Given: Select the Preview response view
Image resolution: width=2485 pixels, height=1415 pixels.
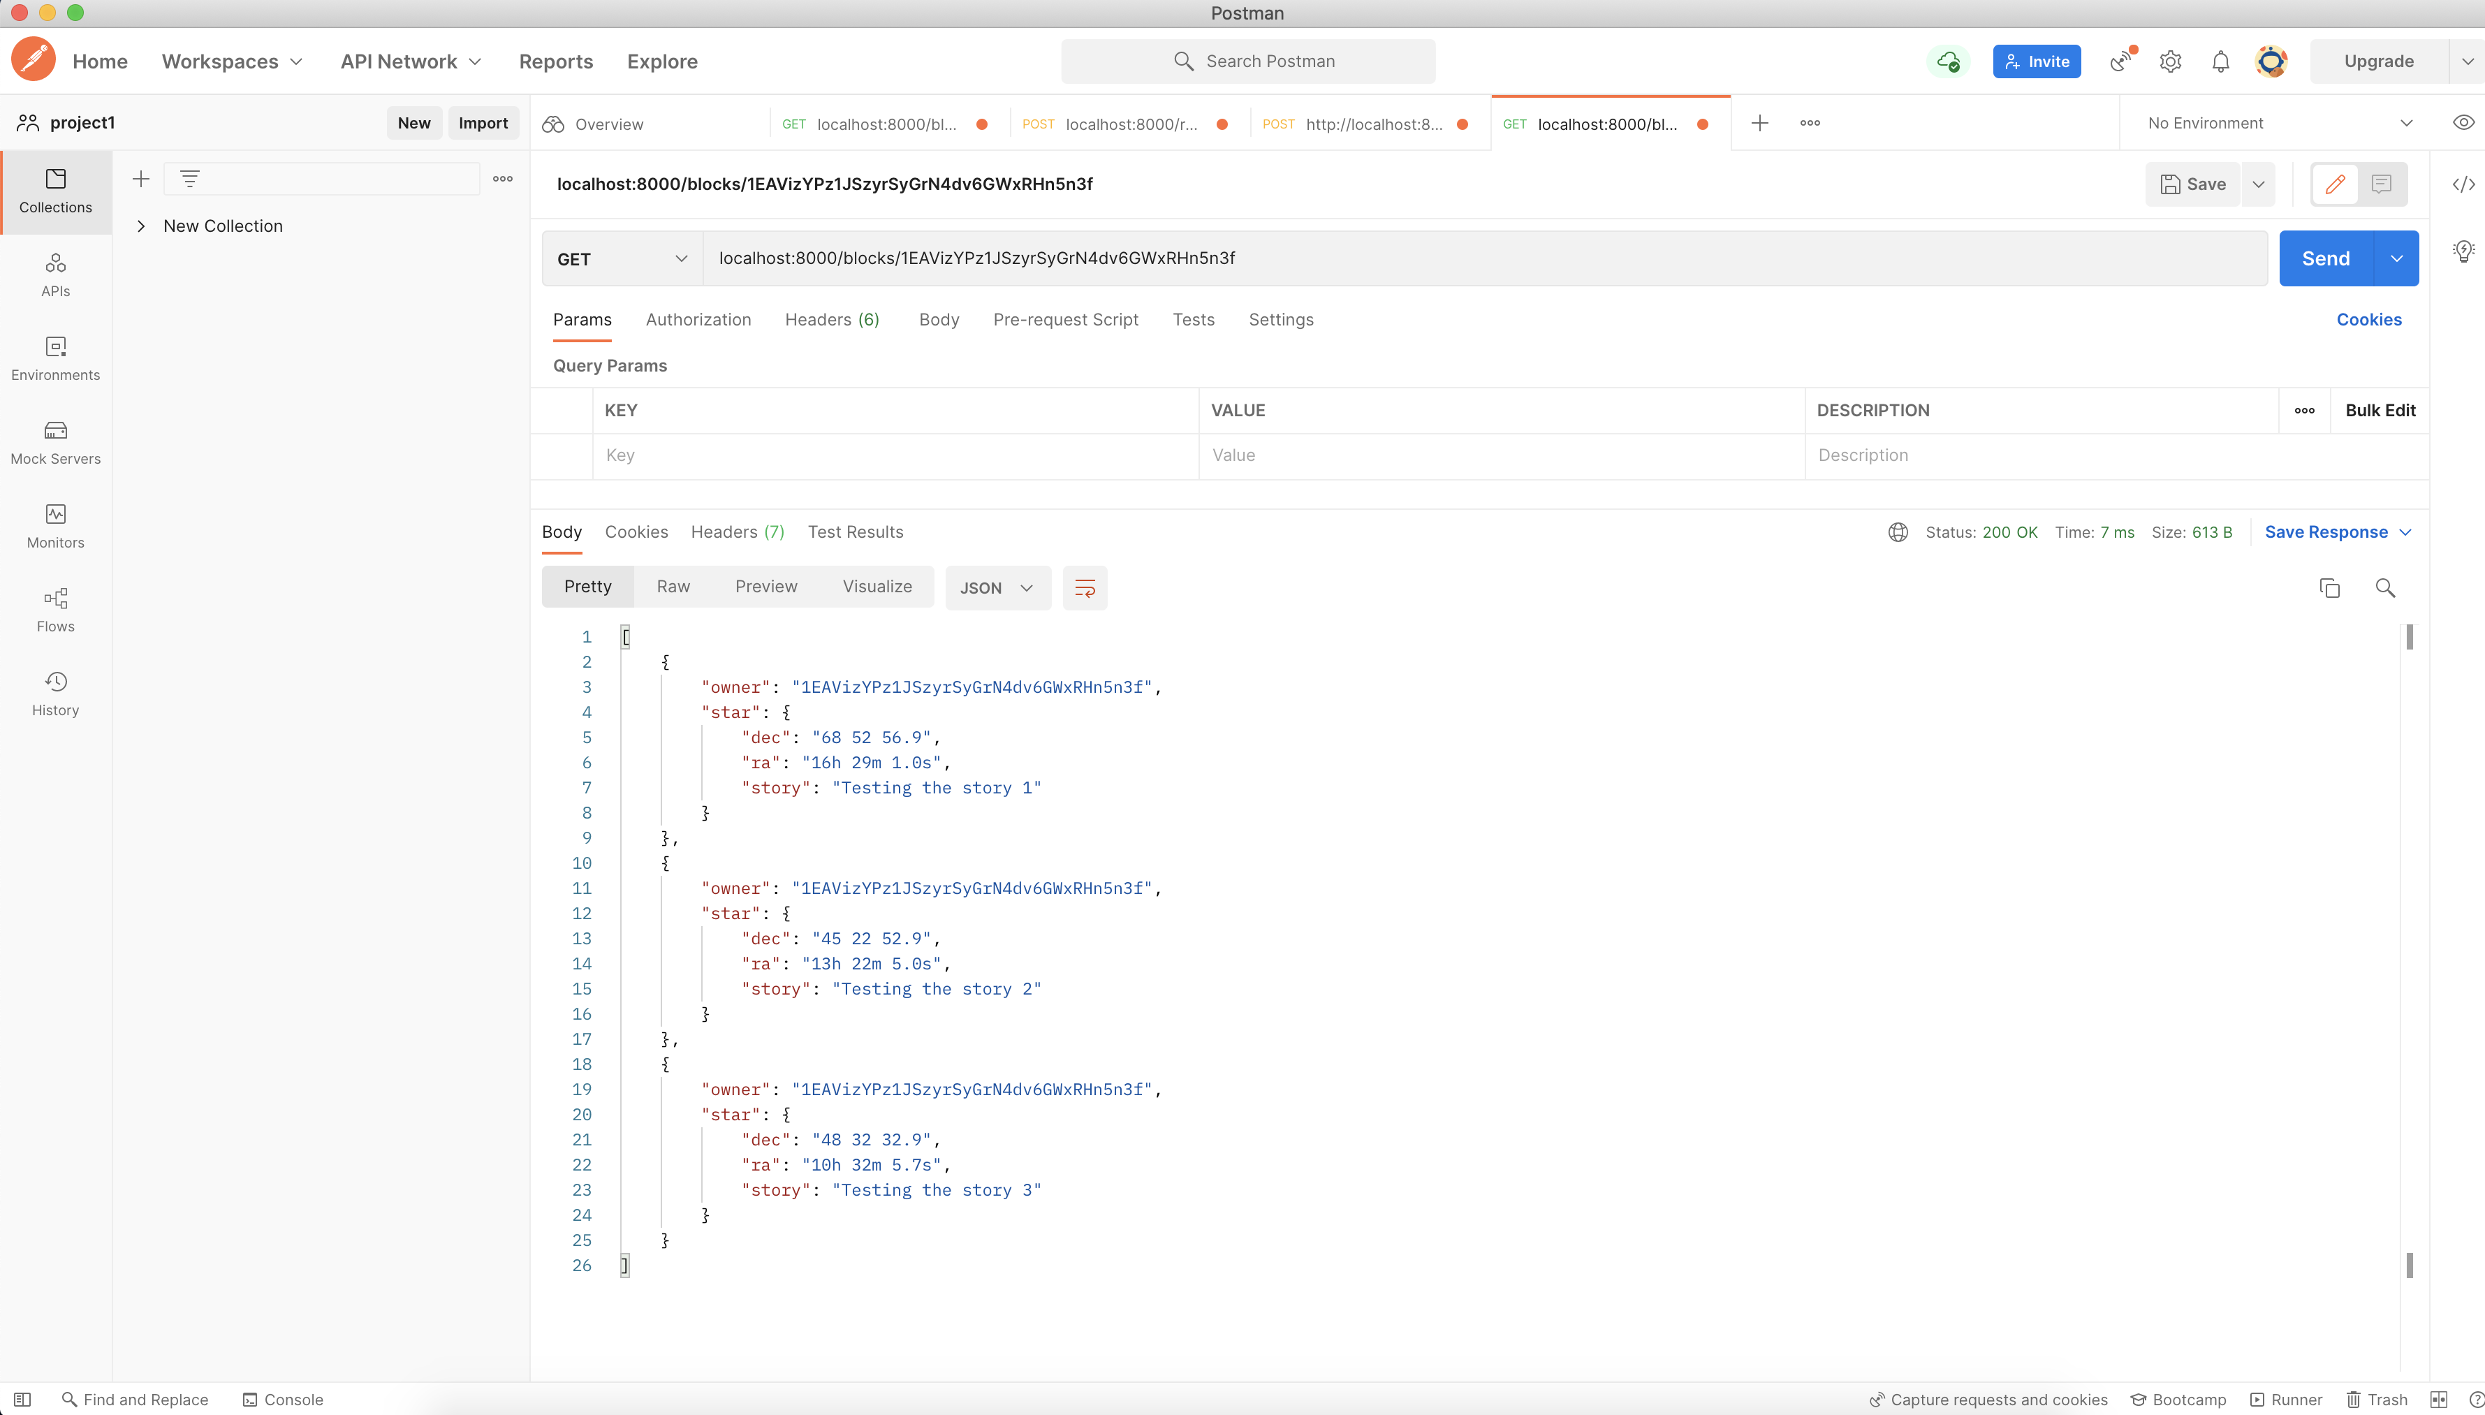Looking at the screenshot, I should [x=765, y=587].
